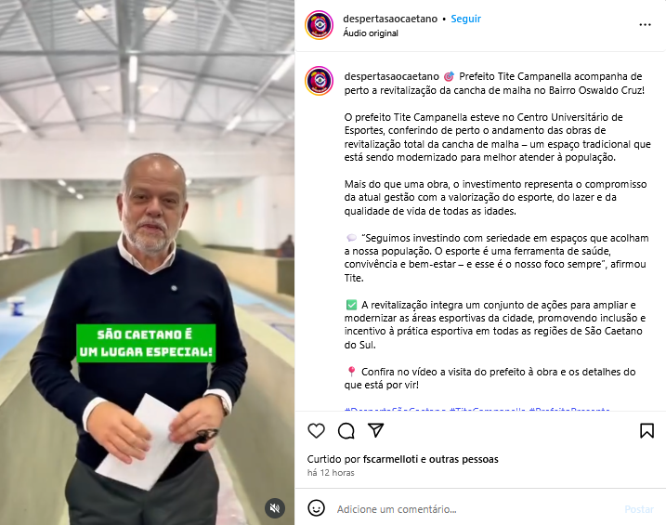Image resolution: width=666 pixels, height=525 pixels.
Task: Click the Postar comment button
Action: point(639,509)
